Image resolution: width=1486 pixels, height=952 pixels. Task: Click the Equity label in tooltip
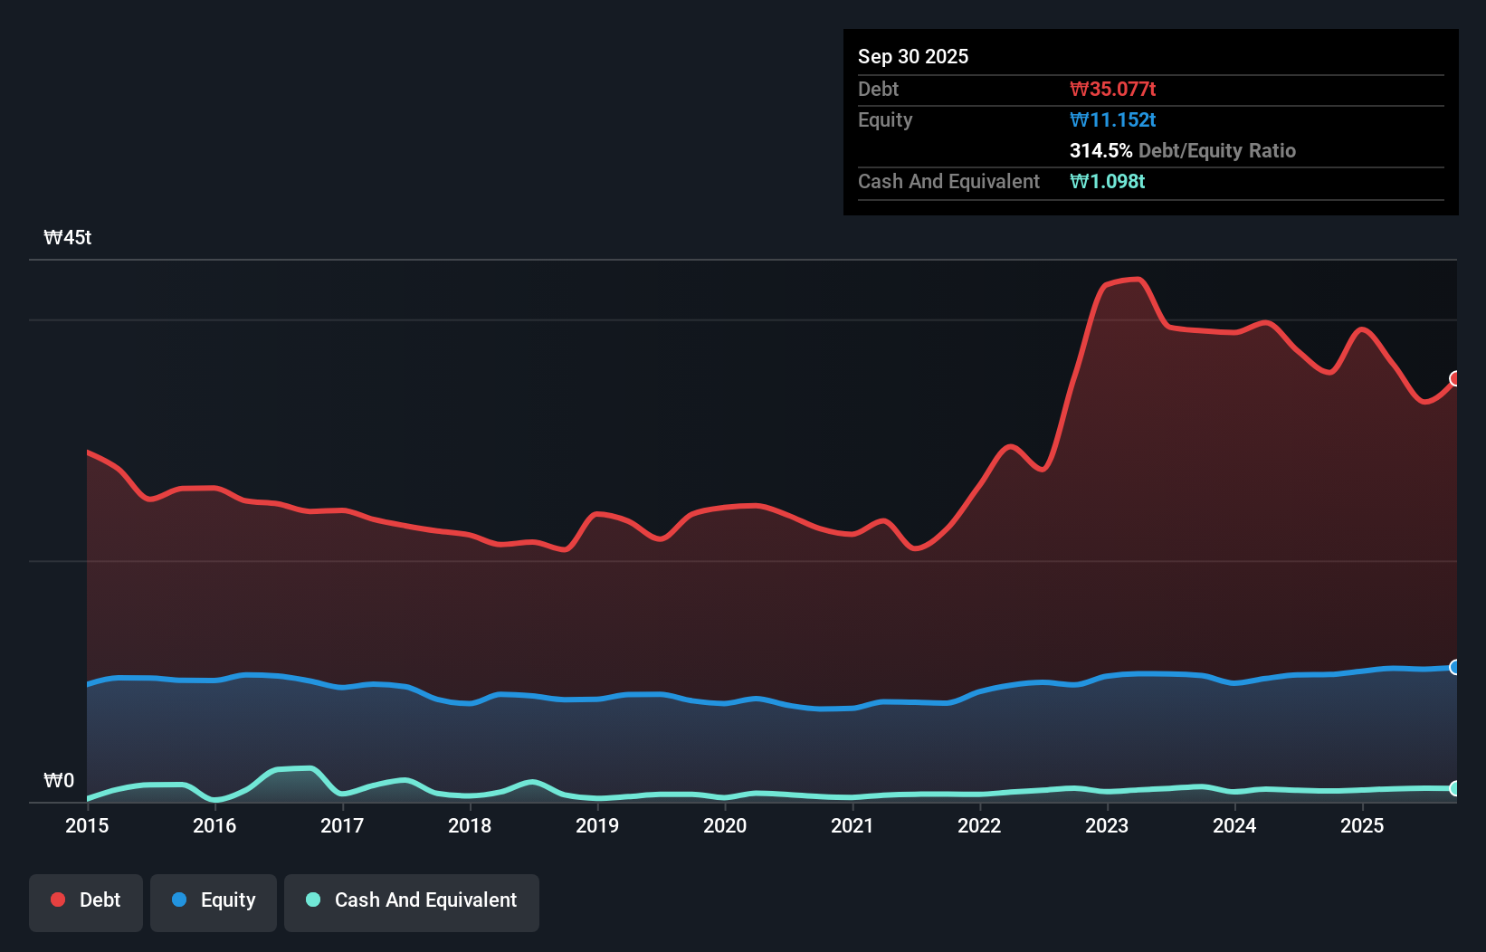pos(885,119)
